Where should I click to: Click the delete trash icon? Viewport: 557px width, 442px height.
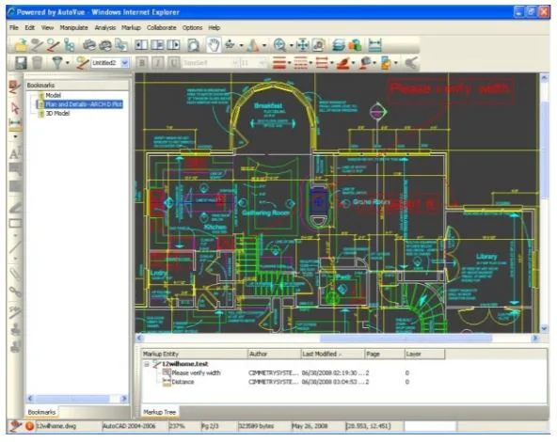38,63
